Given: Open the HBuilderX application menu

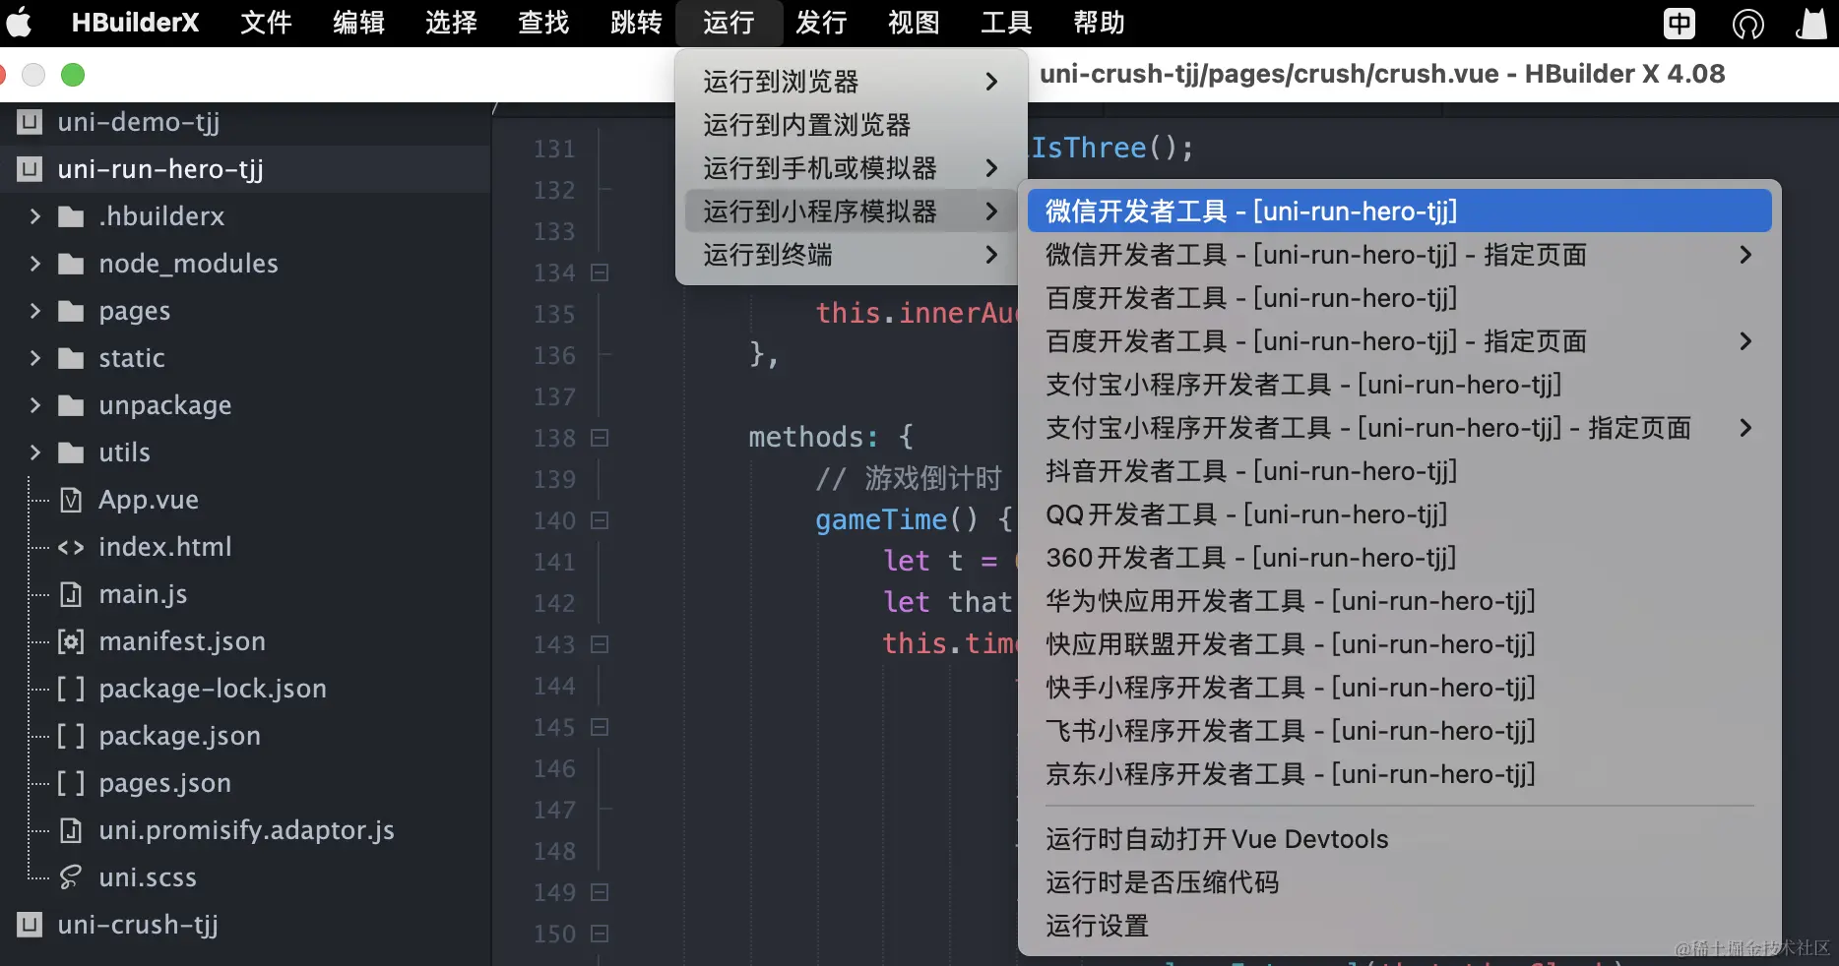Looking at the screenshot, I should coord(135,23).
